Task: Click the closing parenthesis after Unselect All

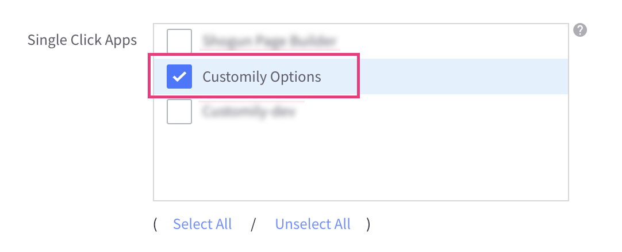Action: (x=368, y=224)
